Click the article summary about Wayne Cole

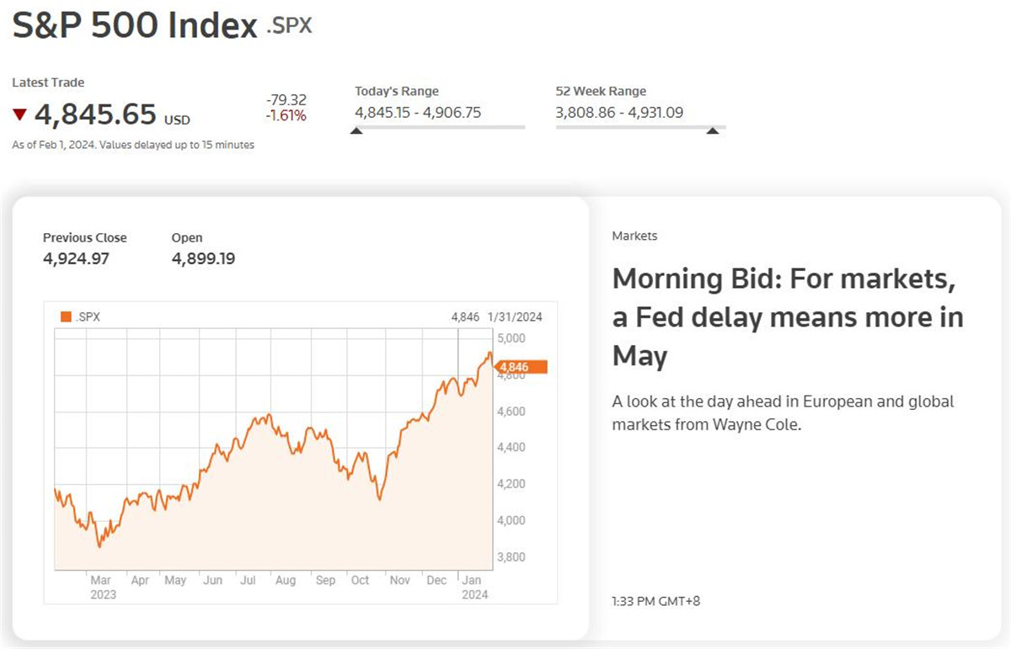783,412
